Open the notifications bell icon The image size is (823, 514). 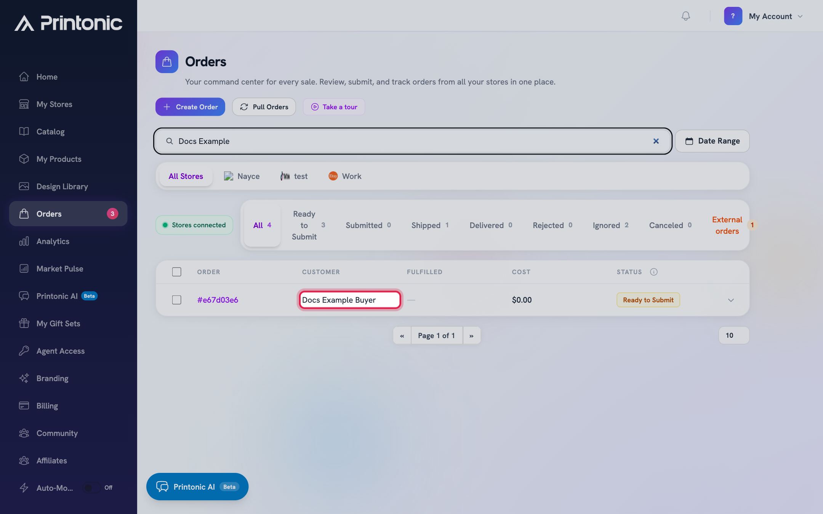click(685, 16)
